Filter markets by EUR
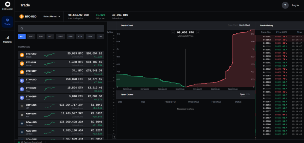Viewport: 304px width, 143px height. [41, 36]
